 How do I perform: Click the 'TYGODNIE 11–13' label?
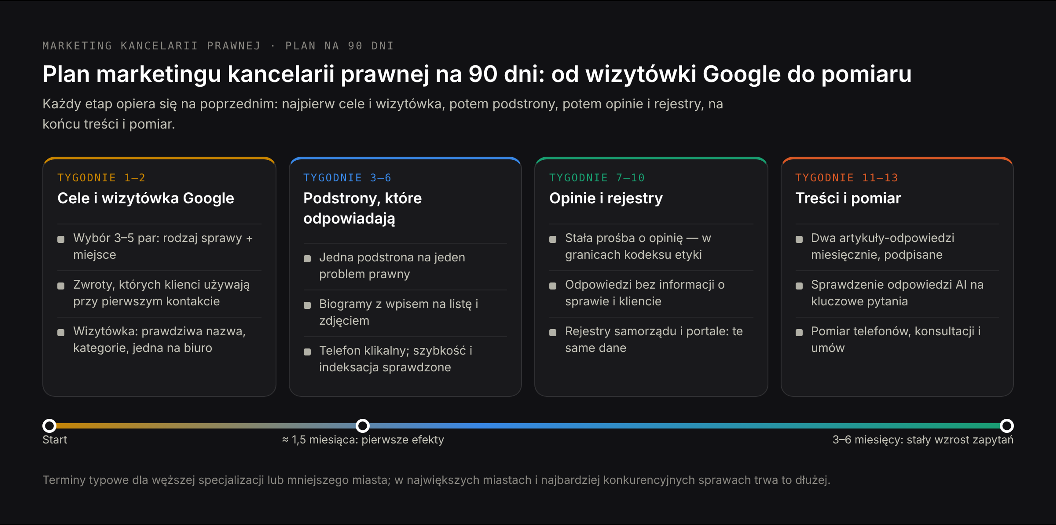click(846, 178)
